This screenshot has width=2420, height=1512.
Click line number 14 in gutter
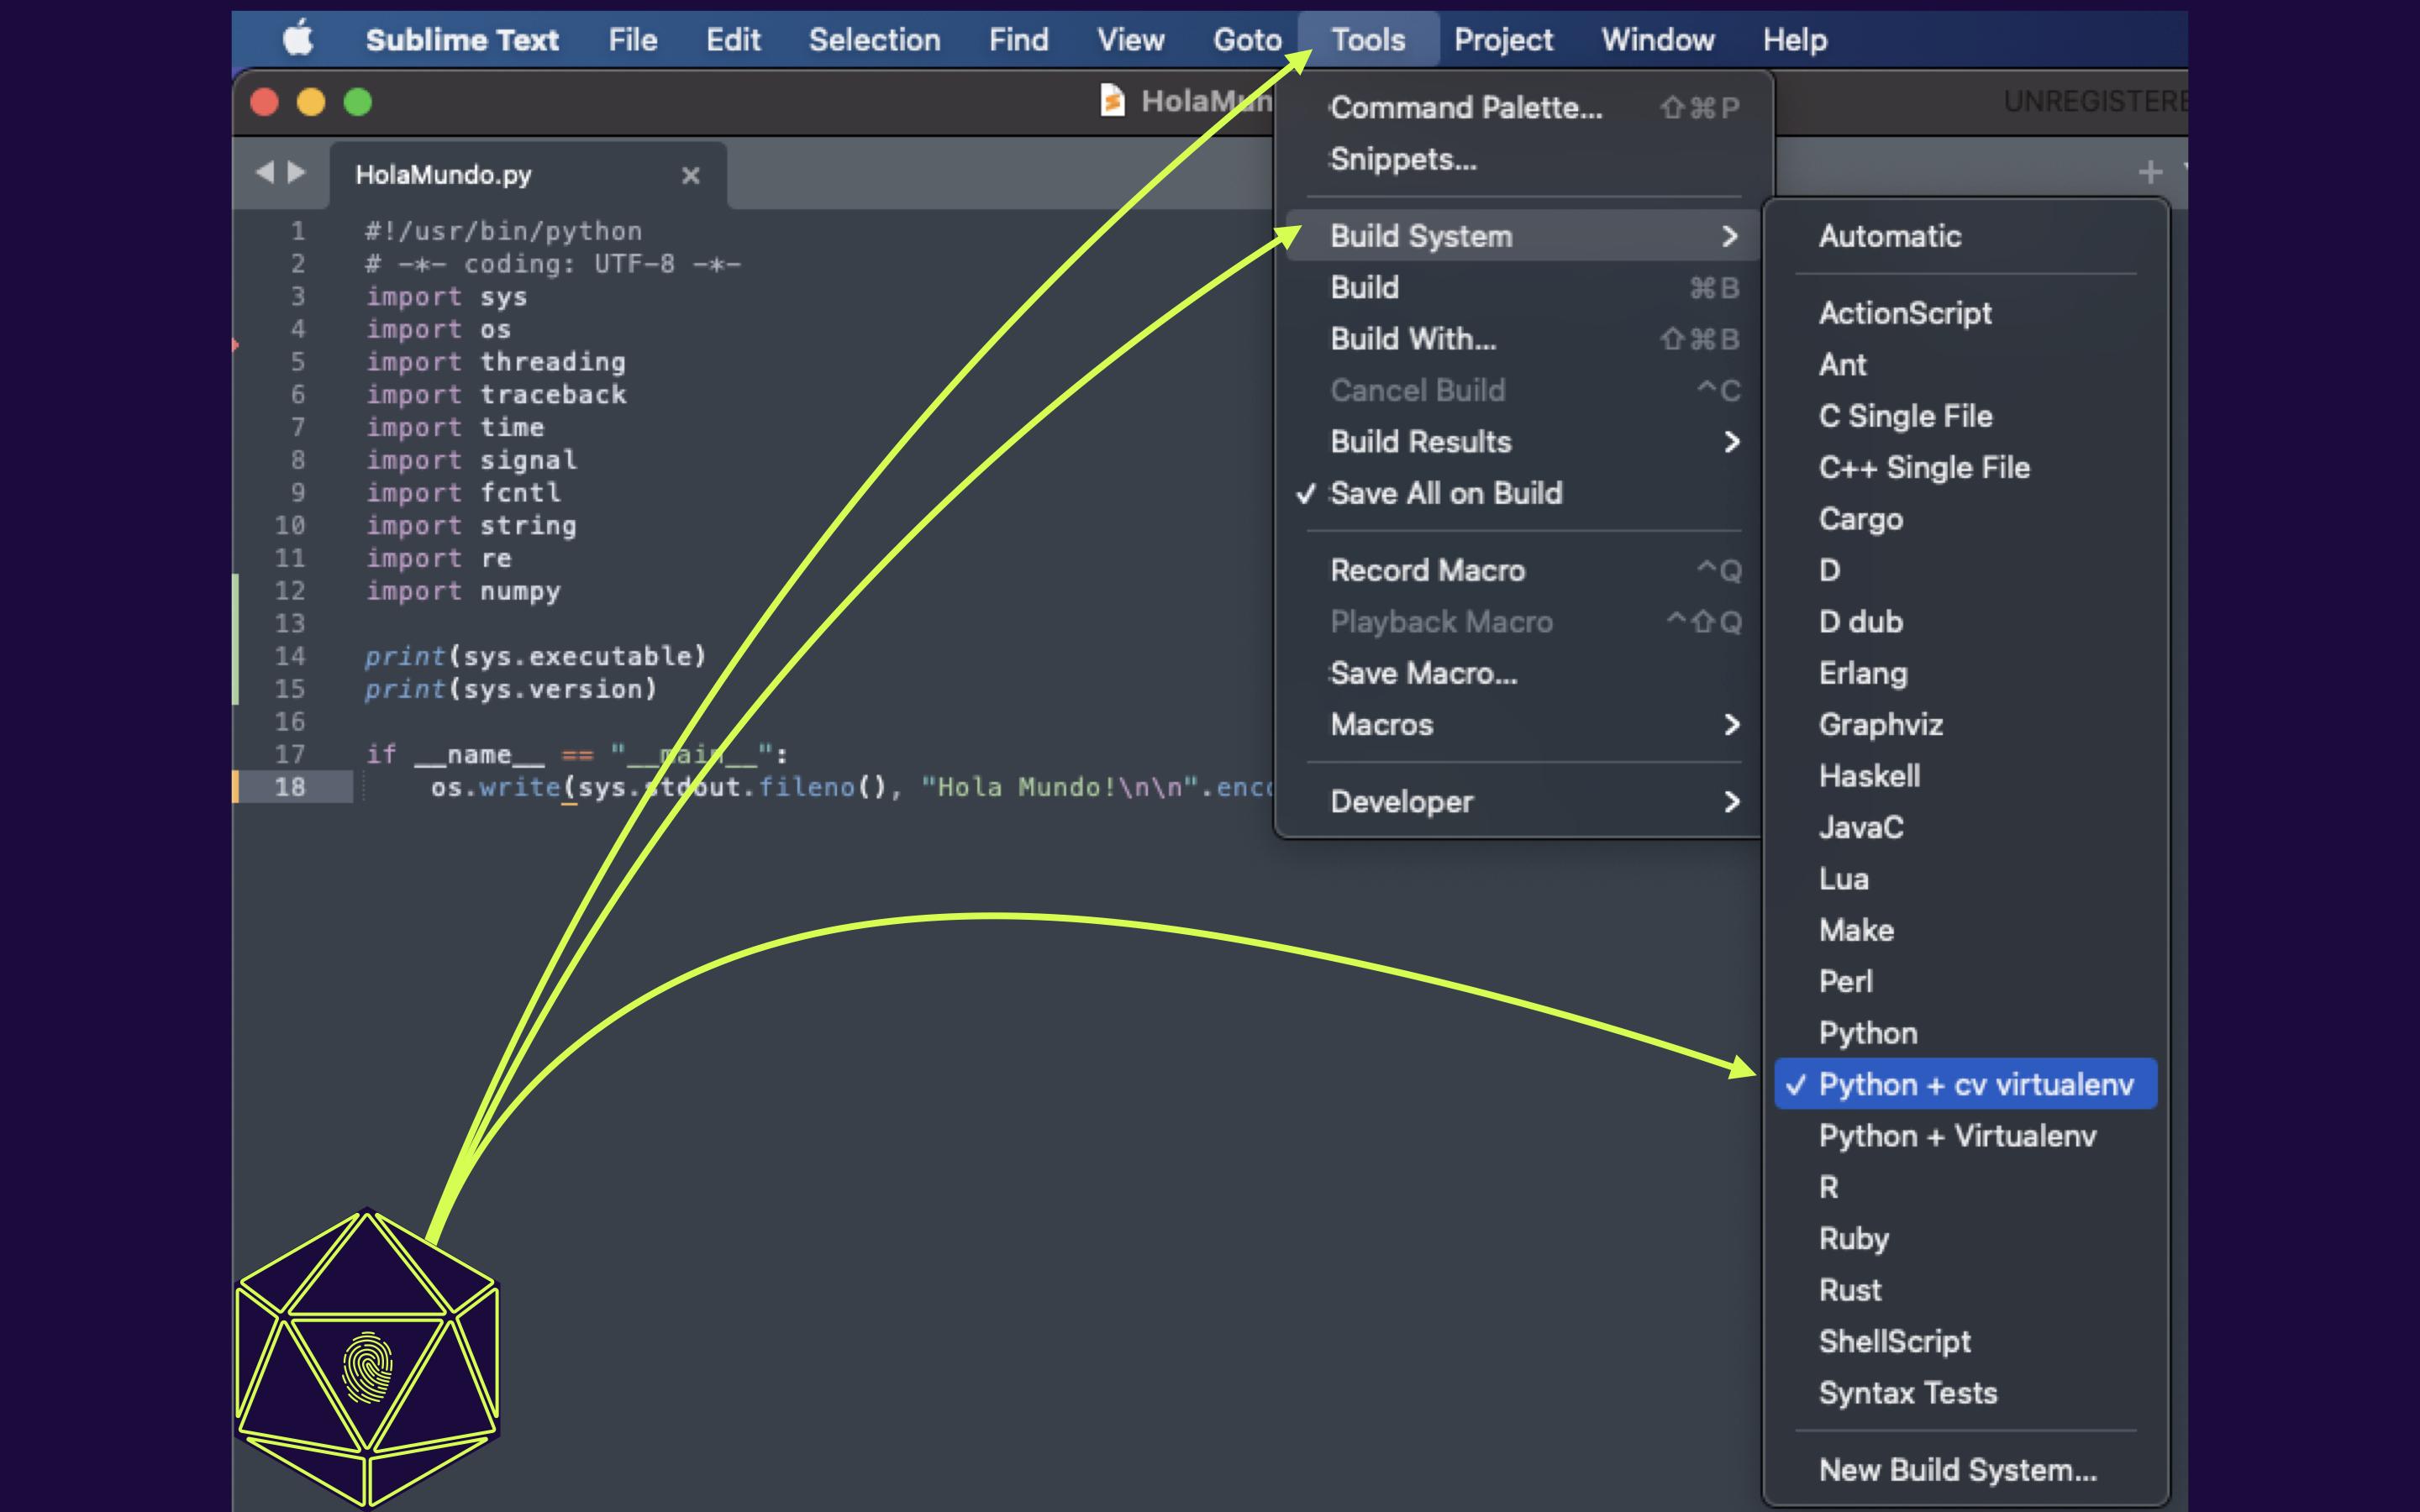click(x=290, y=656)
